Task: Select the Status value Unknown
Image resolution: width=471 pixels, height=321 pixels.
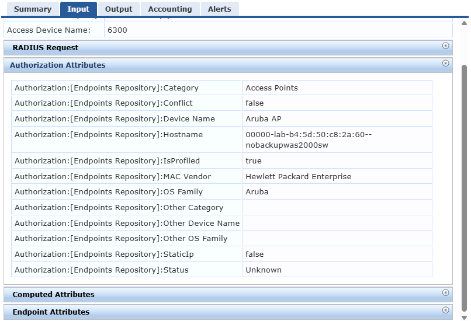Action: (x=264, y=270)
